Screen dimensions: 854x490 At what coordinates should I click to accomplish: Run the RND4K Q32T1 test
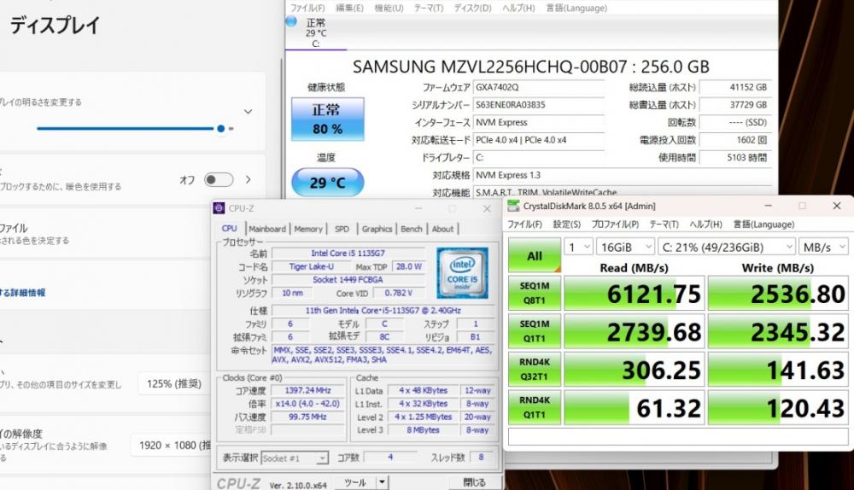pos(535,369)
